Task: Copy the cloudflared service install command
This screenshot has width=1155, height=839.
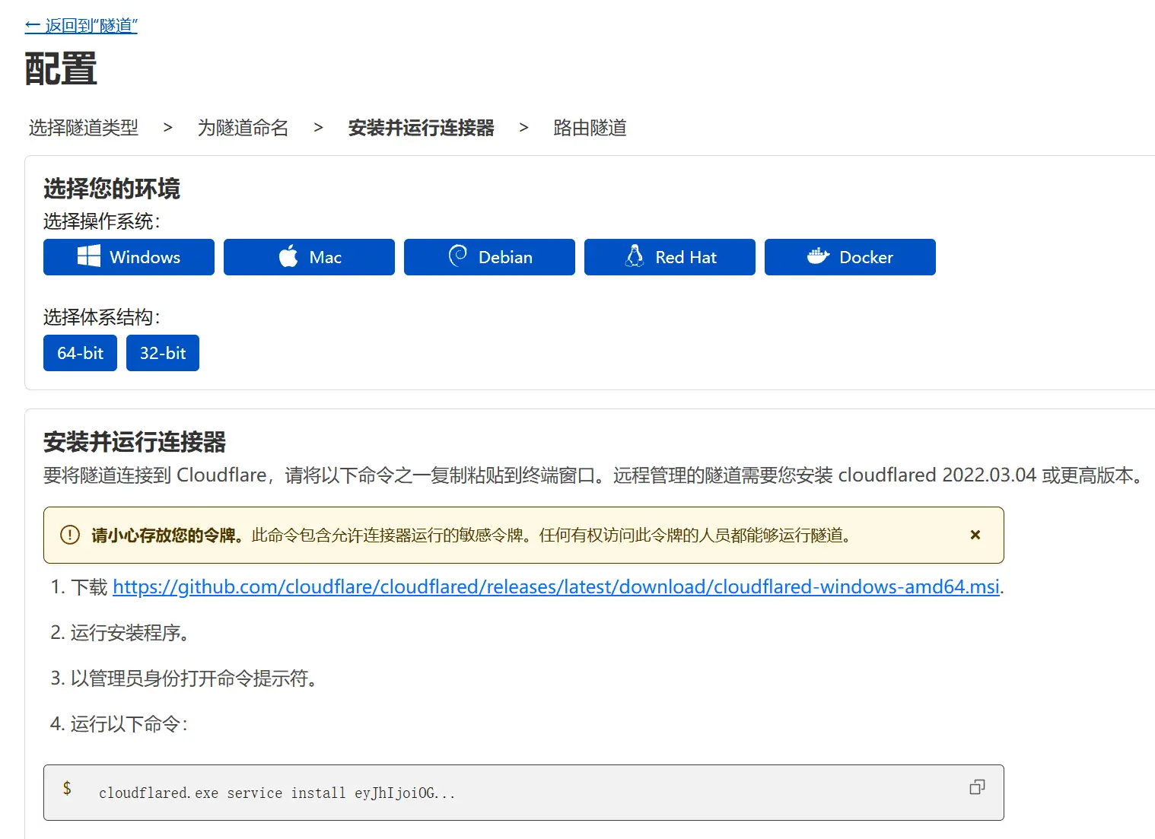Action: click(x=977, y=787)
